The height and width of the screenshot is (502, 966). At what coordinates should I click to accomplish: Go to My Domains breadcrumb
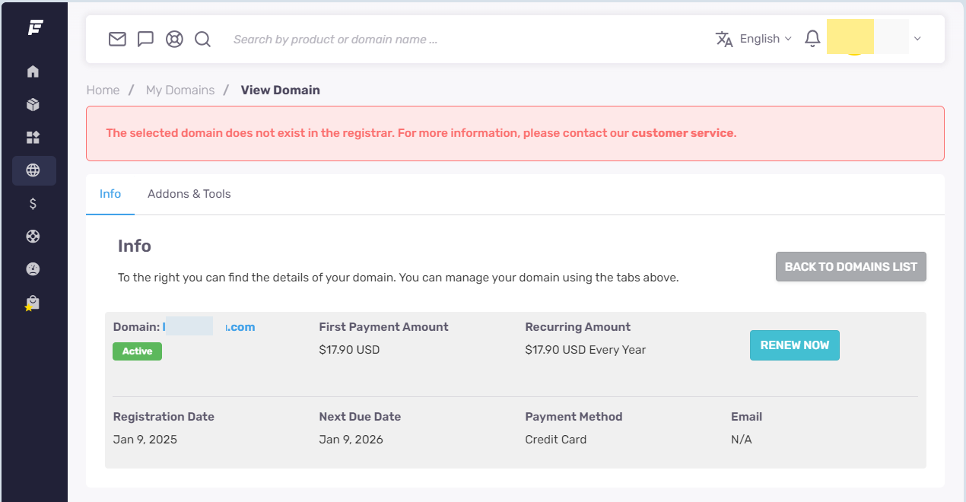[x=180, y=90]
